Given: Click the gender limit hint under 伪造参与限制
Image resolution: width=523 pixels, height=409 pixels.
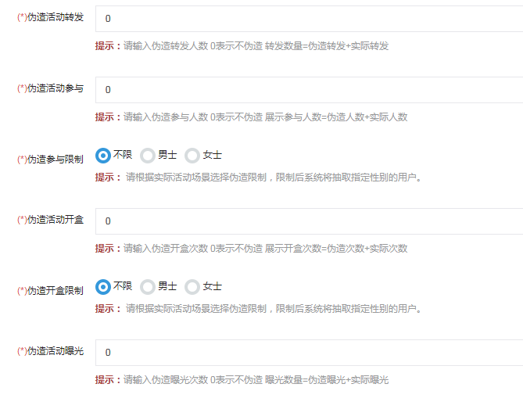Looking at the screenshot, I should coord(259,178).
